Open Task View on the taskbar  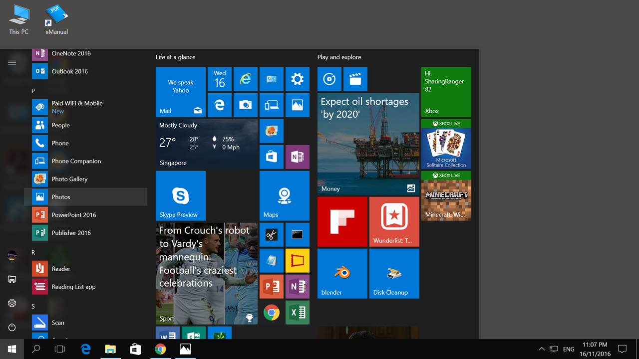(x=60, y=349)
